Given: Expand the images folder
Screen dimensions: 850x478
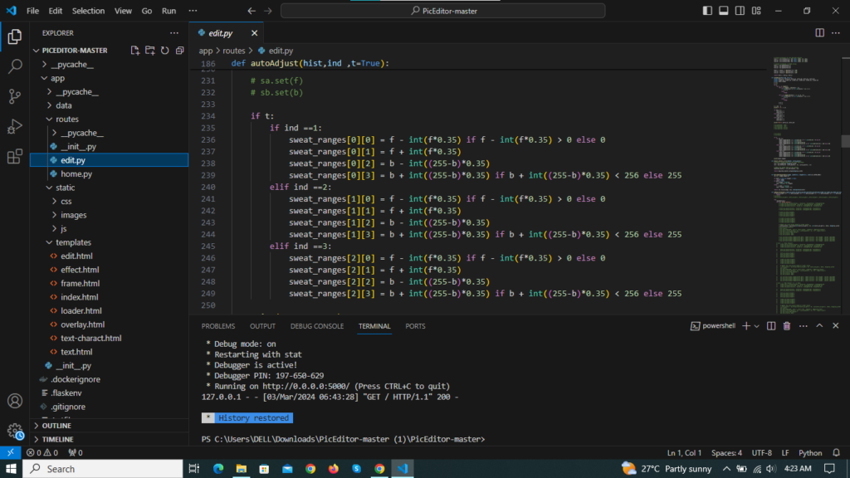Looking at the screenshot, I should pos(54,215).
